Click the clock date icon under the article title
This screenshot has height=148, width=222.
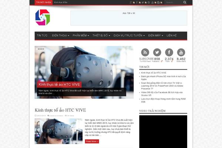[36, 116]
